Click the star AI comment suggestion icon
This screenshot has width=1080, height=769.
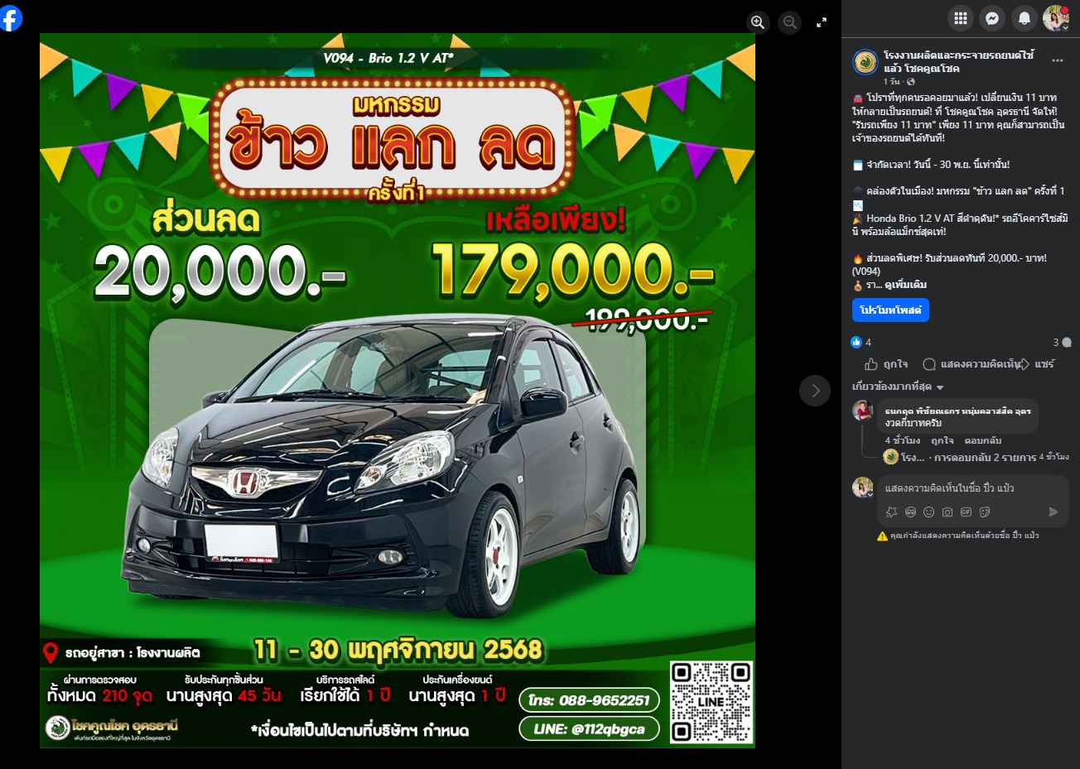coord(891,512)
